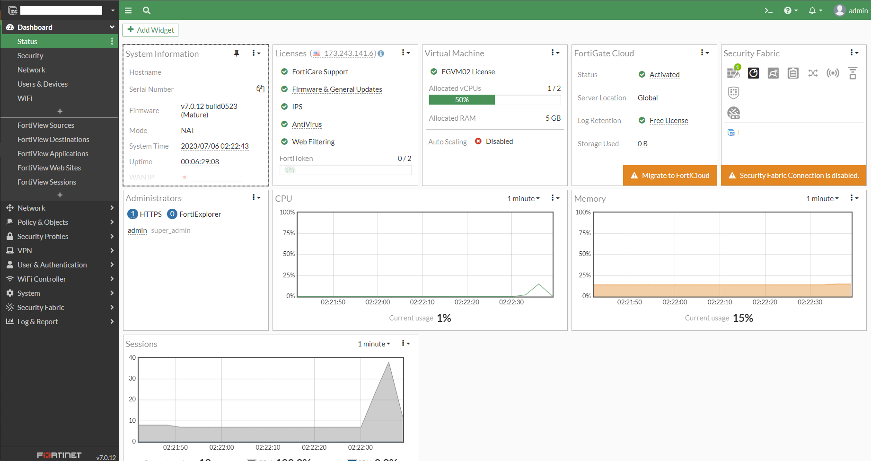Click the FGVM02 License link
The width and height of the screenshot is (871, 461).
(x=468, y=72)
